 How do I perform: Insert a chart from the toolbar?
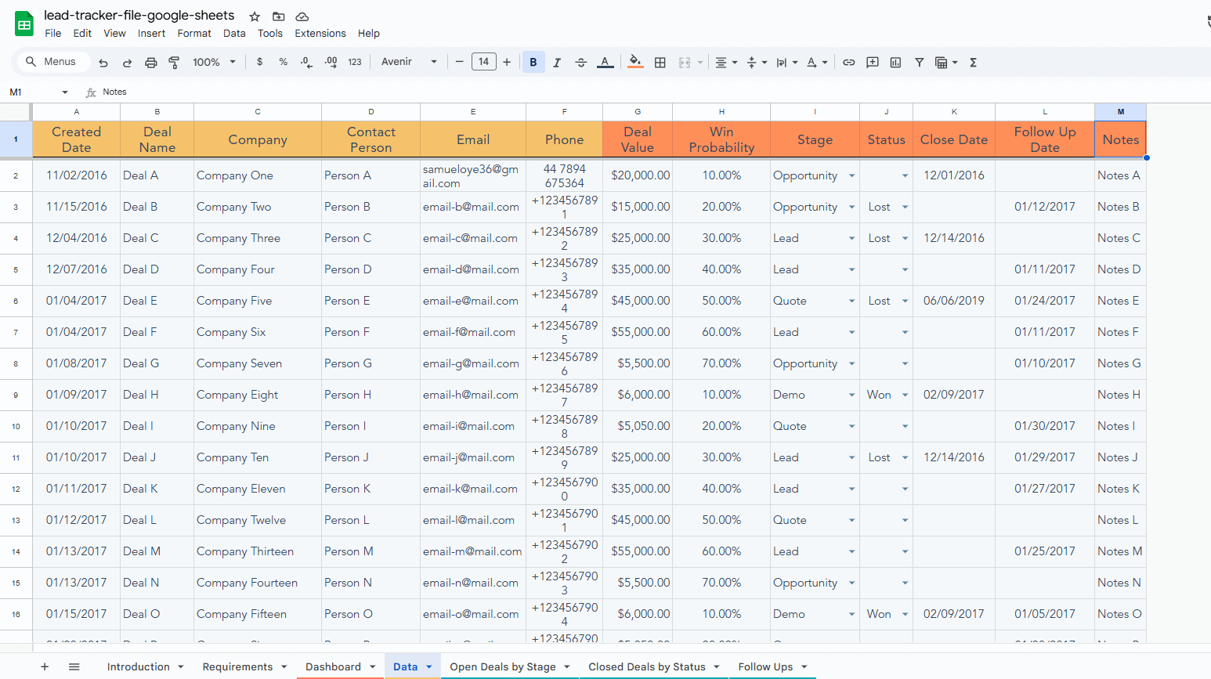pyautogui.click(x=895, y=62)
